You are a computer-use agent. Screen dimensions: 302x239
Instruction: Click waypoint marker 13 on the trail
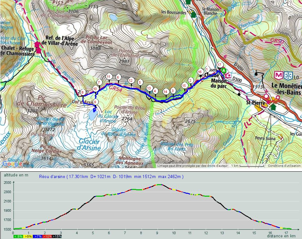point(149,88)
